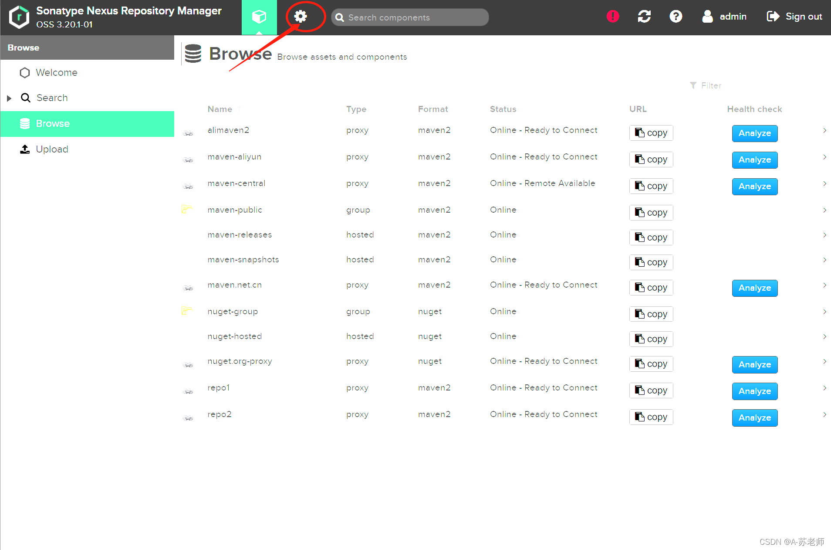Viewport: 831px width, 550px height.
Task: Click the Browse database icon in page title
Action: pyautogui.click(x=193, y=54)
